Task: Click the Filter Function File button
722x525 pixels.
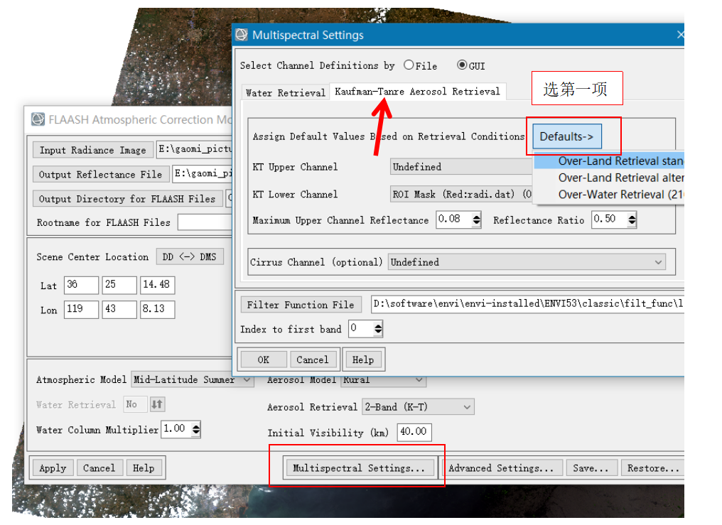Action: tap(301, 305)
